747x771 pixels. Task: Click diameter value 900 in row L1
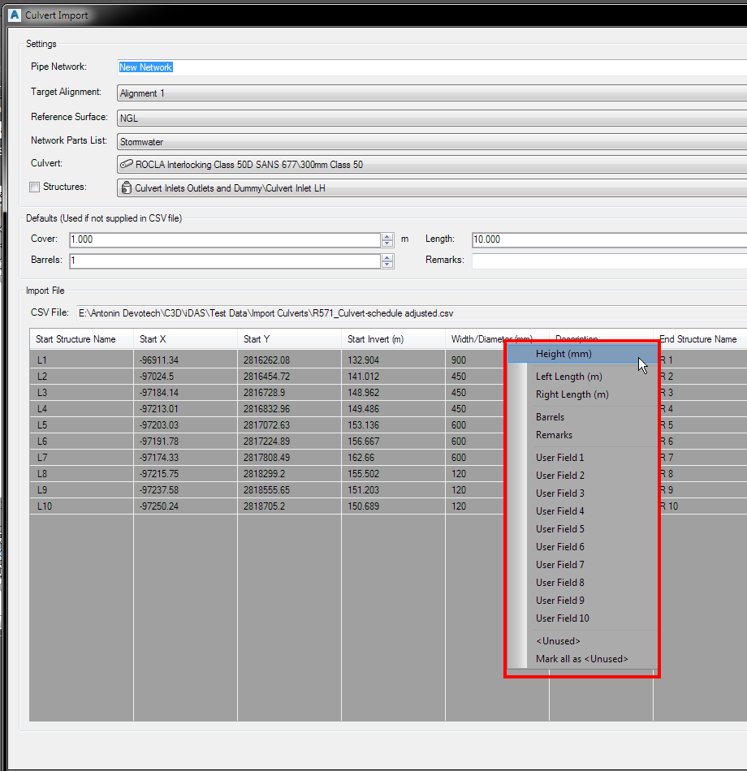[x=475, y=360]
